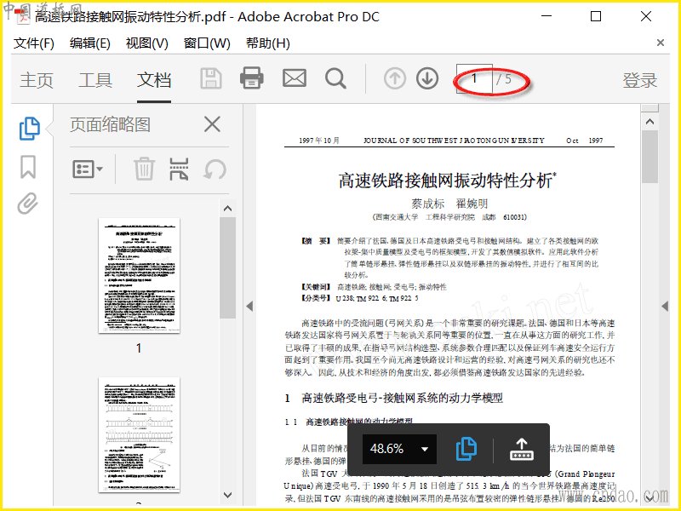Screen dimensions: 681x511
Task: Open zoom level 48.6% dropdown
Action: click(399, 449)
